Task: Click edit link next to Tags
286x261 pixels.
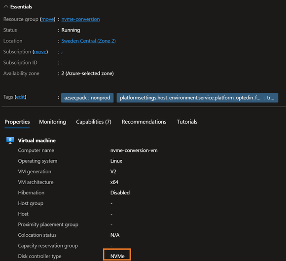Action: 20,97
